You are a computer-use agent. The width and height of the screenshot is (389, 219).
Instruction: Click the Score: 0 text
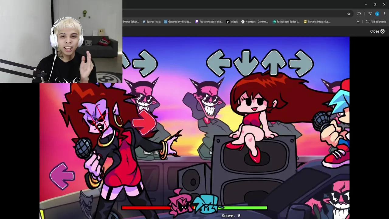[x=231, y=216]
